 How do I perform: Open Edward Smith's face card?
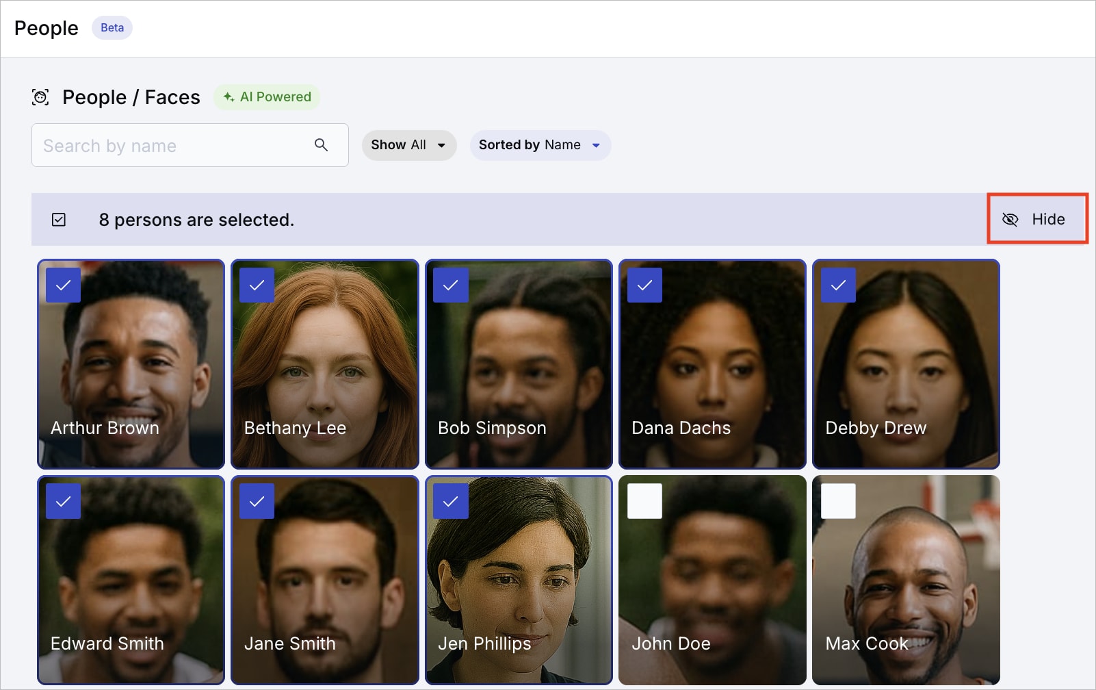click(131, 580)
